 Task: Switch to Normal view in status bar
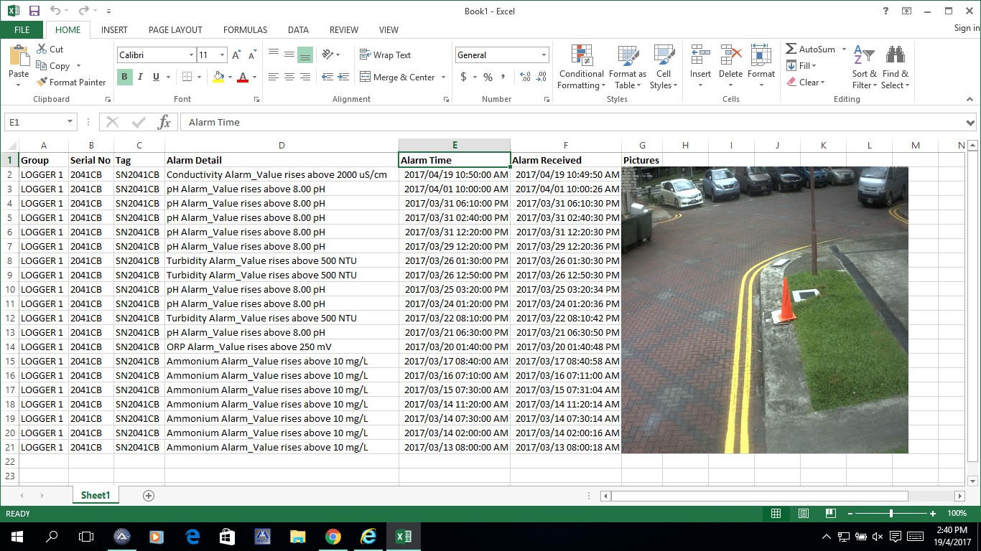click(x=776, y=514)
